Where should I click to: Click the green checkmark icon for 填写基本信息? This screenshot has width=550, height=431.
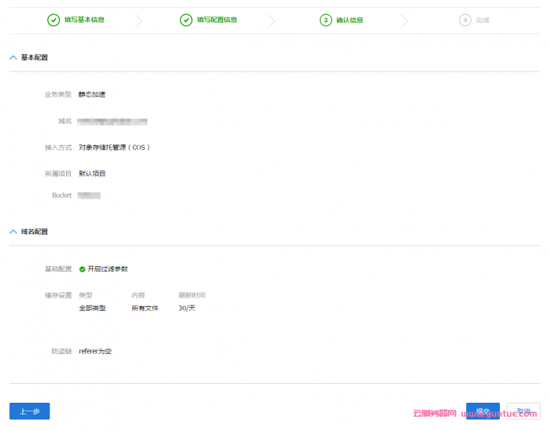[53, 20]
